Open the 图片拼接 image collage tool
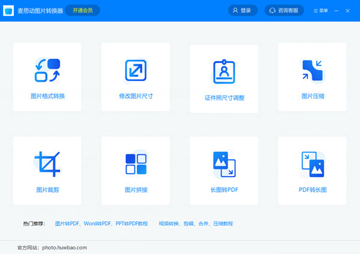Viewport: 360px width, 254px height. (136, 163)
